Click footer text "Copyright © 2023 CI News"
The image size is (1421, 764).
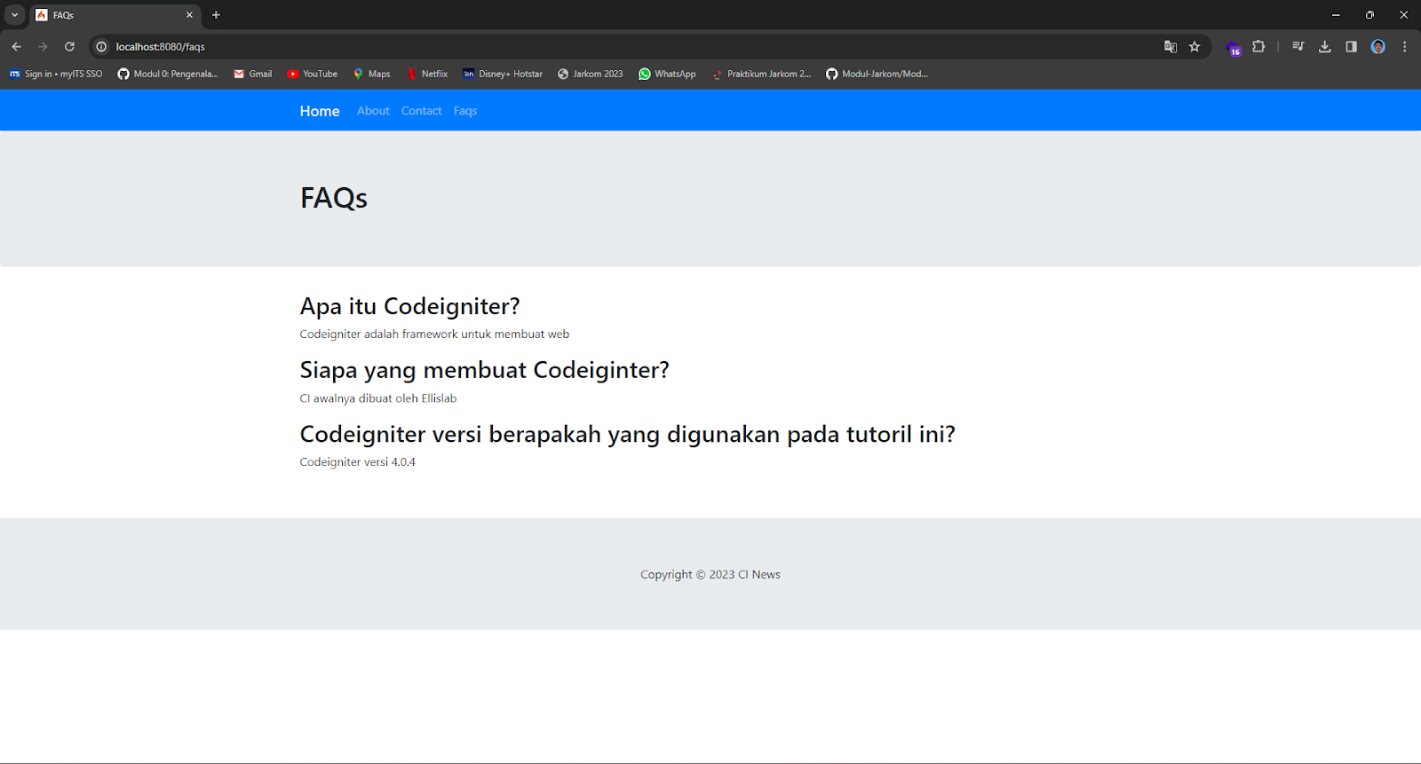pos(710,575)
